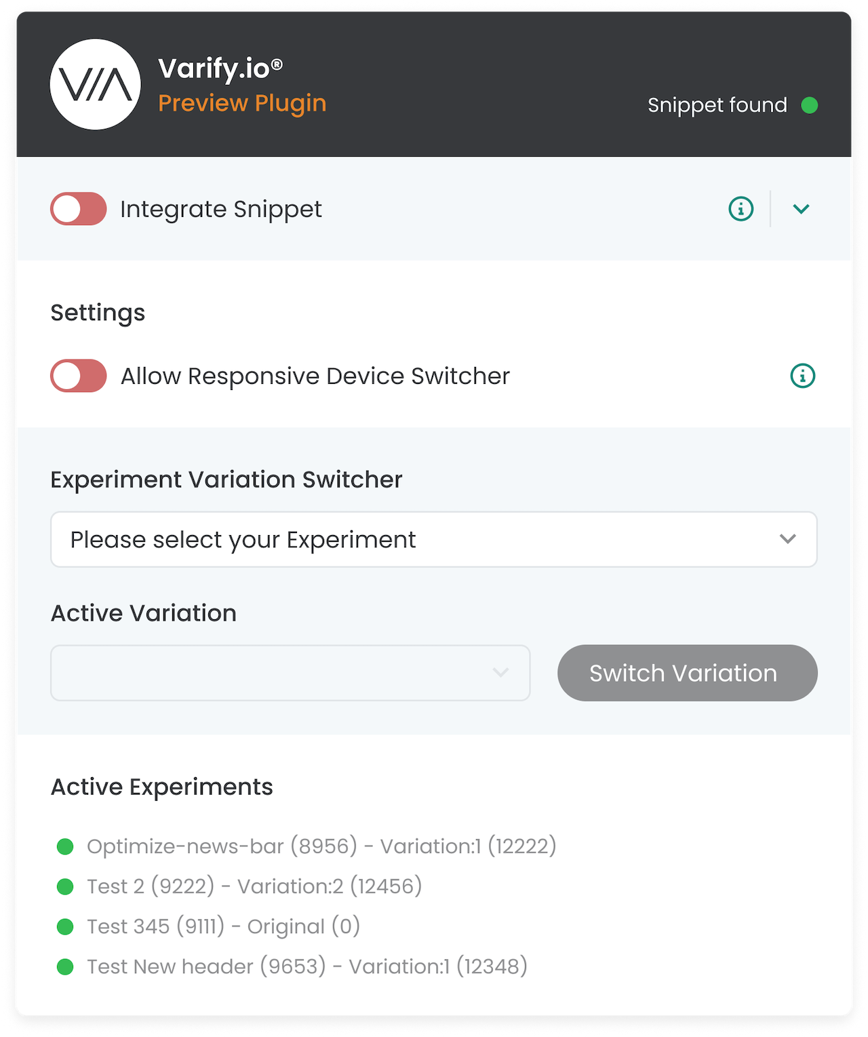Click green dot next to Test 2
Image resolution: width=868 pixels, height=1037 pixels.
coord(65,886)
